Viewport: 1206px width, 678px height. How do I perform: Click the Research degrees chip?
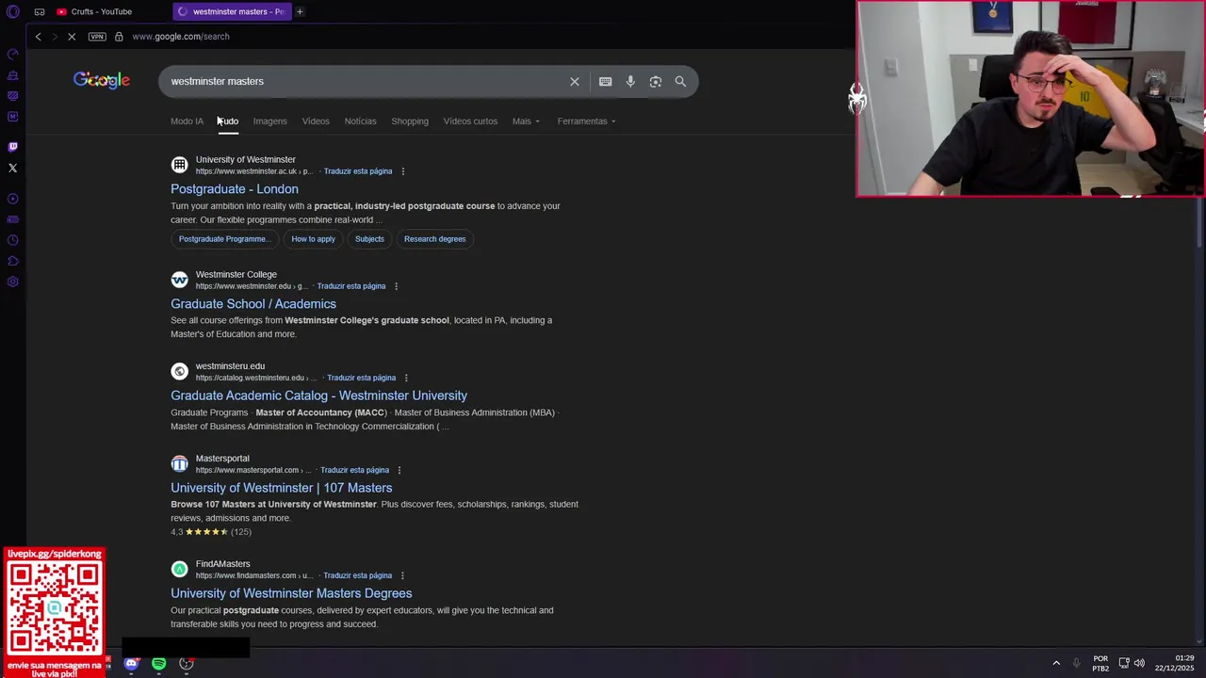(434, 239)
